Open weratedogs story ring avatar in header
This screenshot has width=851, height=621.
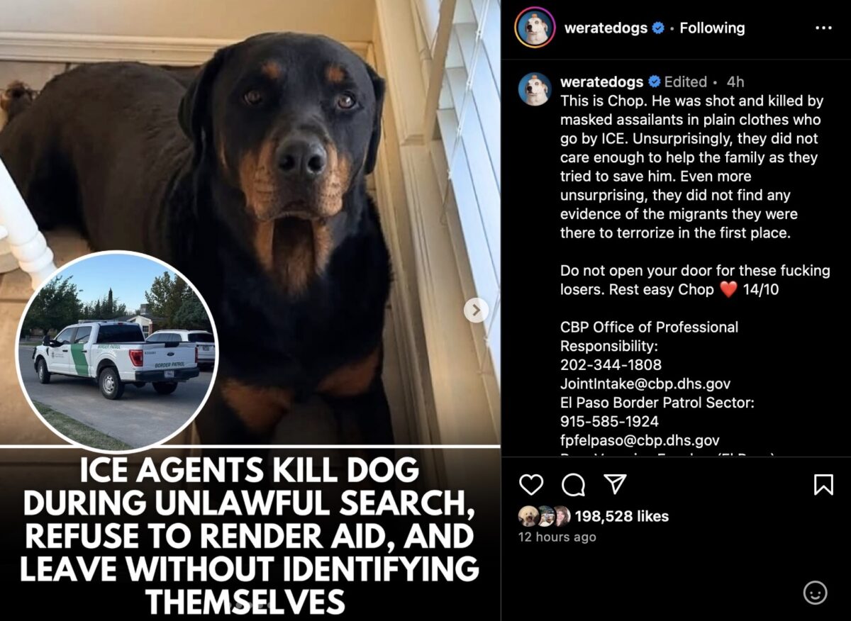[535, 28]
